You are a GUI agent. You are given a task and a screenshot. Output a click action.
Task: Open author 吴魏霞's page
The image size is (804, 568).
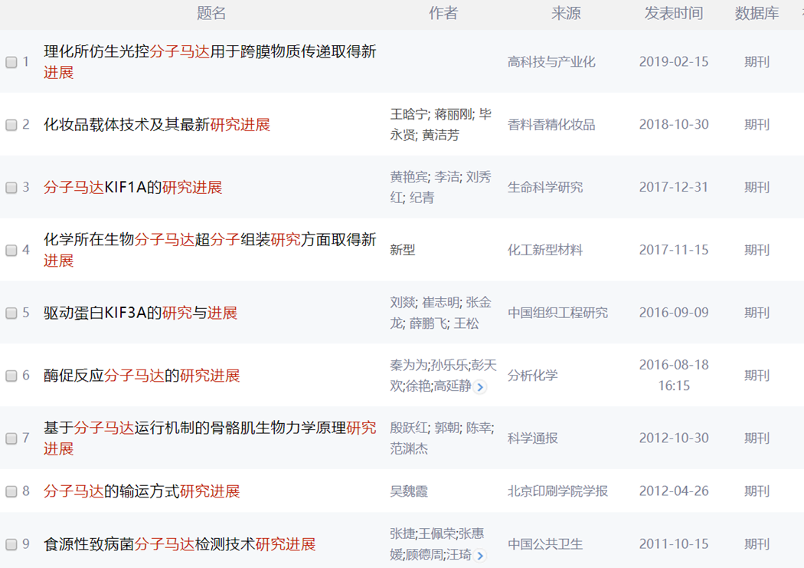(x=409, y=491)
